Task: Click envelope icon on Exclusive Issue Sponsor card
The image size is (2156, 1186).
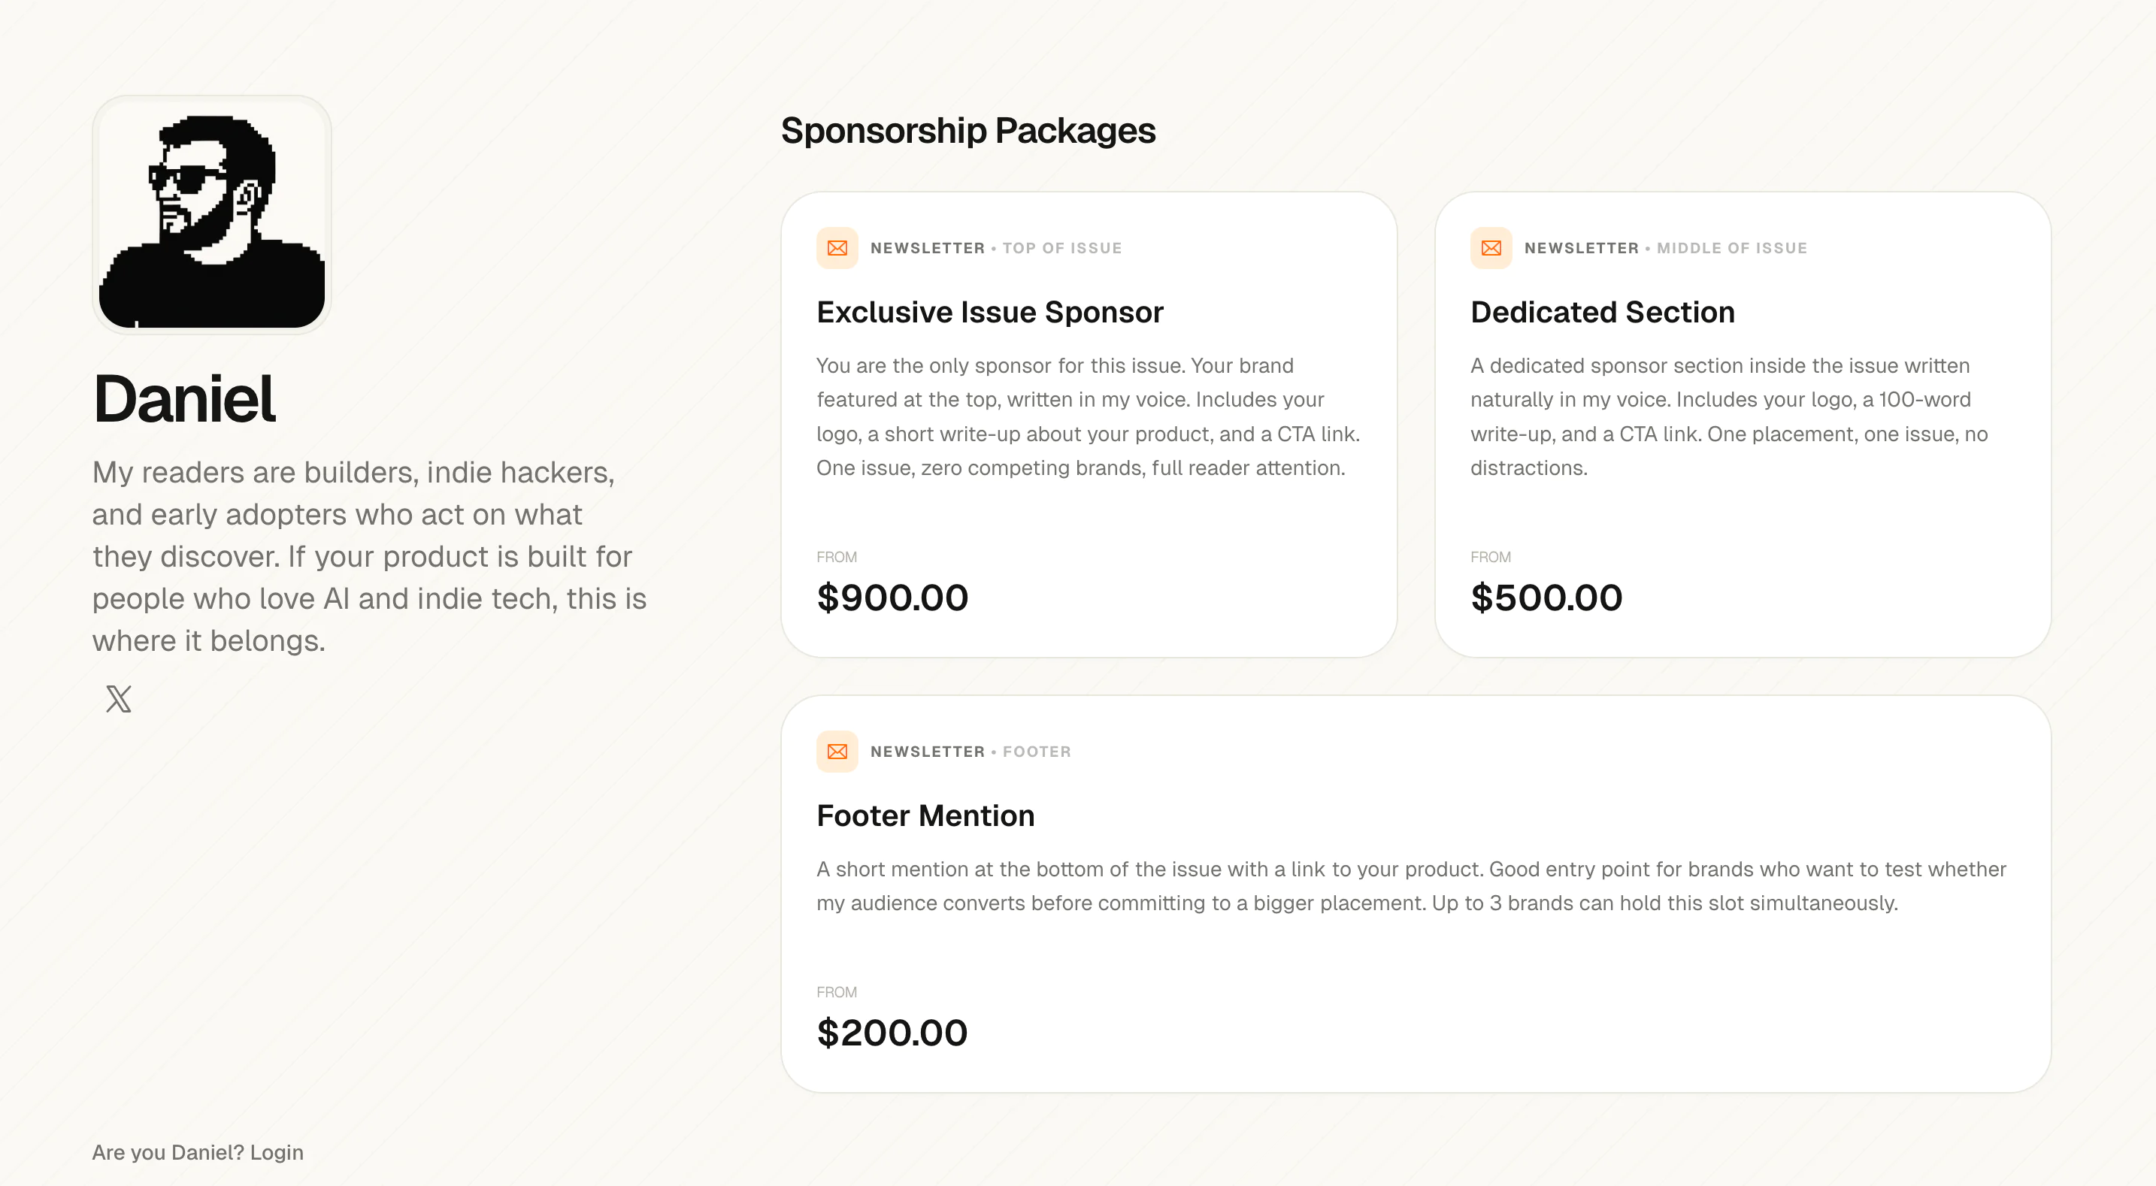Action: (837, 249)
